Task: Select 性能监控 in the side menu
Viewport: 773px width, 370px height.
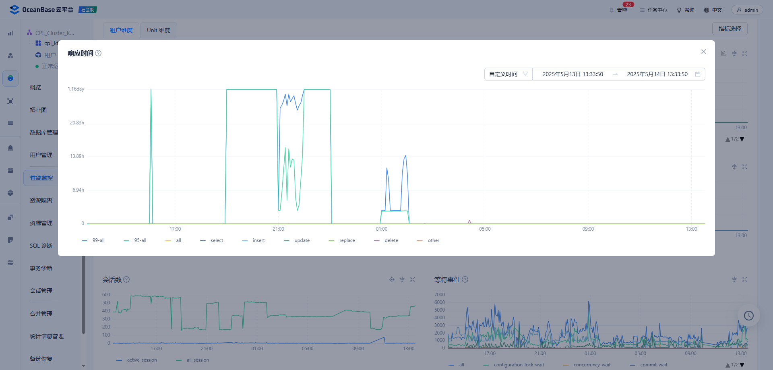Action: point(41,178)
